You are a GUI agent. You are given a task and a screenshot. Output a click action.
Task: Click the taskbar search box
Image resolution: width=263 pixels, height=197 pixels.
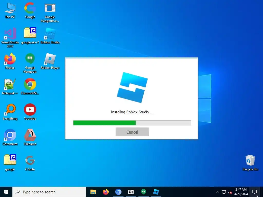49,192
